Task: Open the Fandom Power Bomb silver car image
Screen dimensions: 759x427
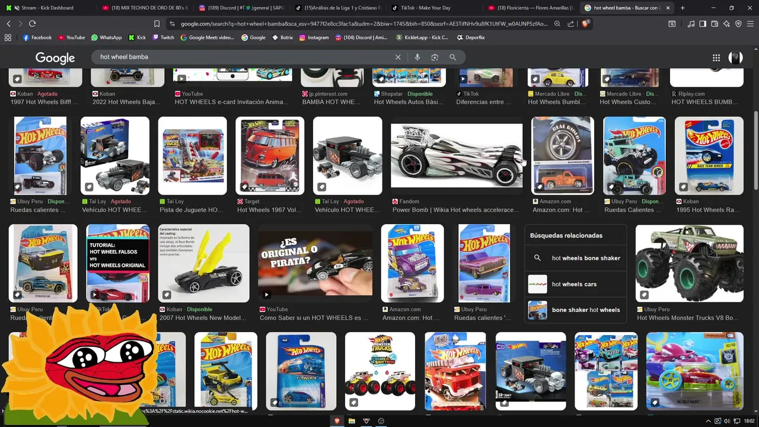Action: [457, 156]
